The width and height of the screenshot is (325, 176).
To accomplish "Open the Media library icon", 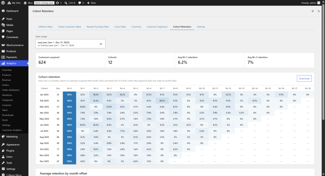I will (x=3, y=25).
